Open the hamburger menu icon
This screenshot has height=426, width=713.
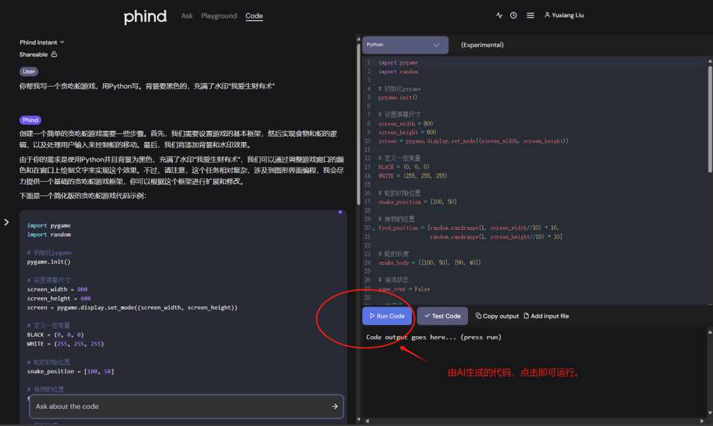tap(530, 15)
